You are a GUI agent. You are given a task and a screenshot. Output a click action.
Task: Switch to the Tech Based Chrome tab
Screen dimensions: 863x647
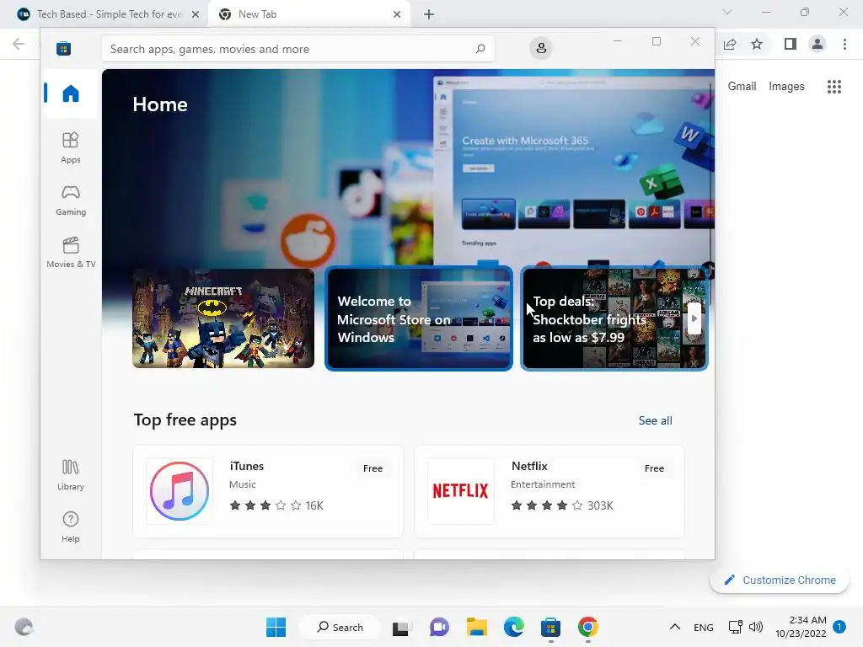tap(109, 14)
